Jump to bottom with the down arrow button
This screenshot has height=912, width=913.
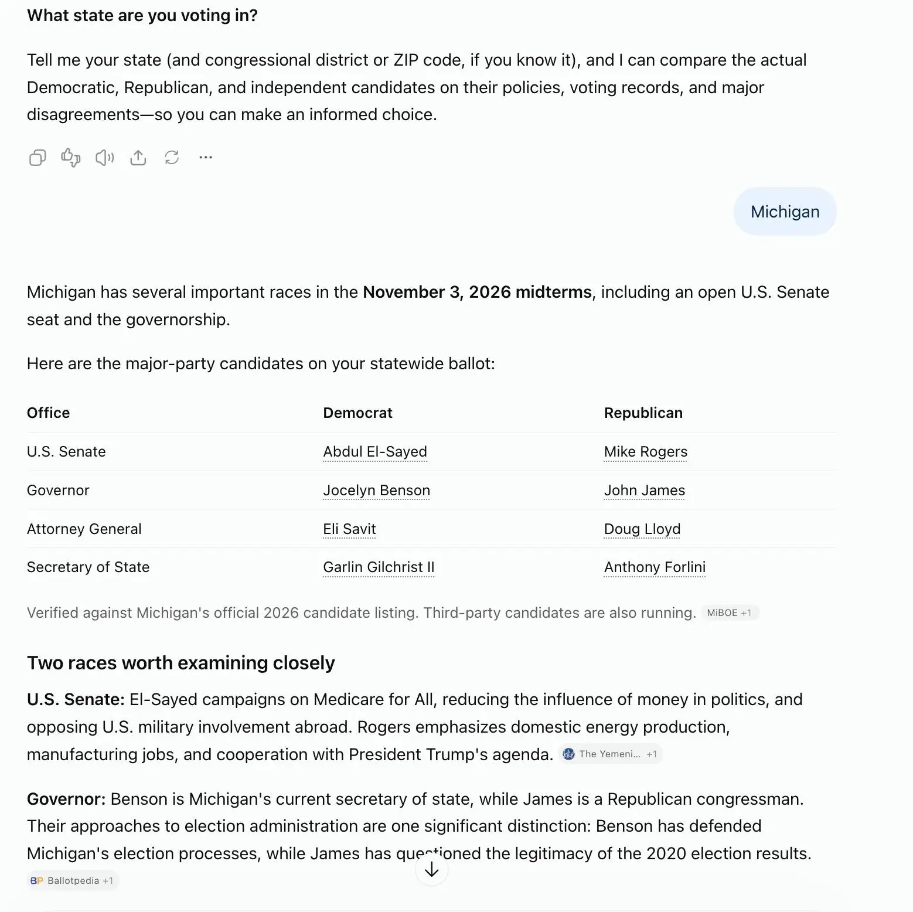(432, 869)
